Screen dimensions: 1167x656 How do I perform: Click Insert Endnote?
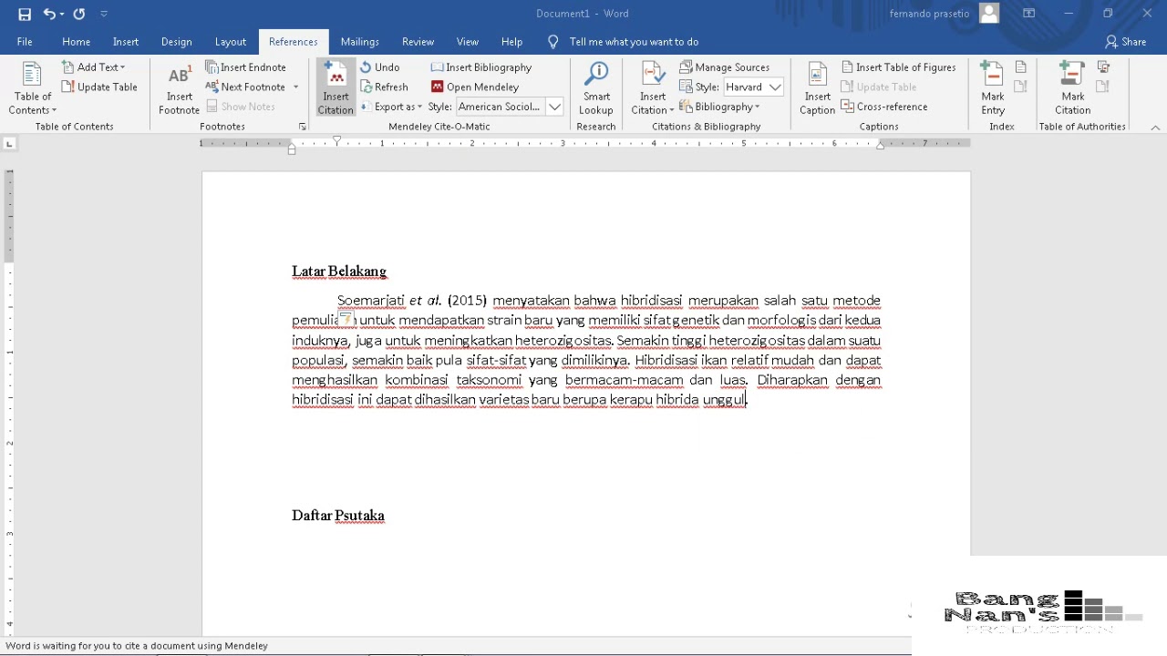click(x=246, y=67)
